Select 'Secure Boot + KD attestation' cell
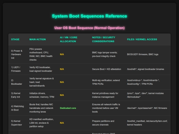The image size is (179, 134). tap(106, 69)
